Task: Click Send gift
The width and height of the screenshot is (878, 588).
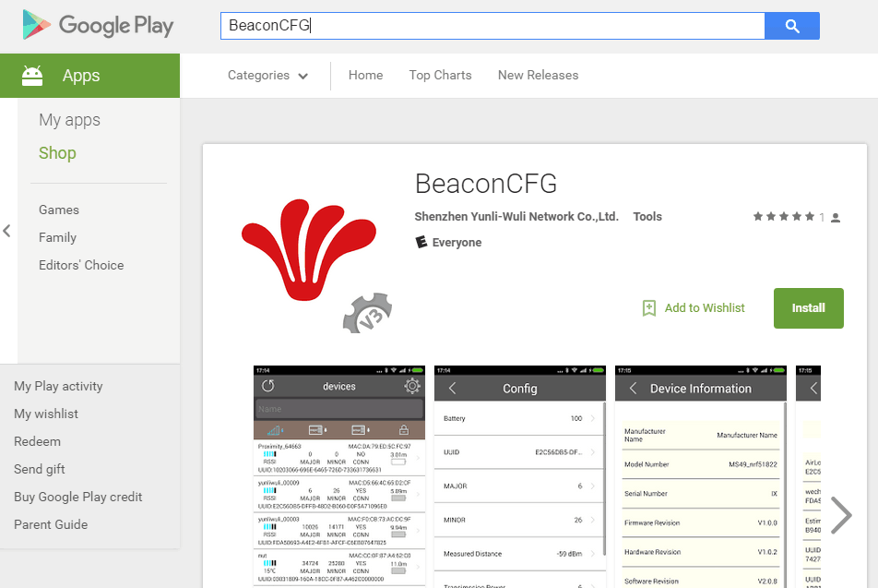Action: coord(39,469)
